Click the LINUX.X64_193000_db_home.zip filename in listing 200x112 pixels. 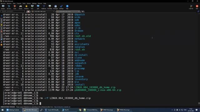(95, 87)
